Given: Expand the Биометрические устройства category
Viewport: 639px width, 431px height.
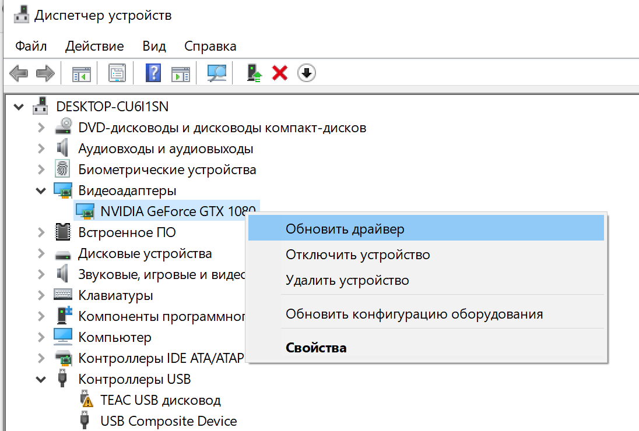Looking at the screenshot, I should coord(41,169).
